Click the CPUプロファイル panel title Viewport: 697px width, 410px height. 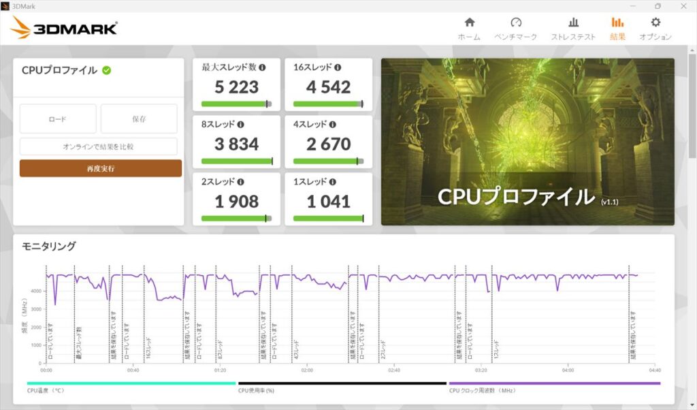point(59,70)
